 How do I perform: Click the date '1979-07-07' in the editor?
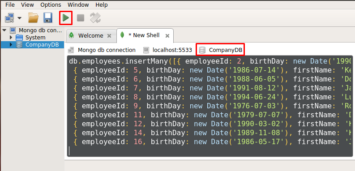click(259, 115)
